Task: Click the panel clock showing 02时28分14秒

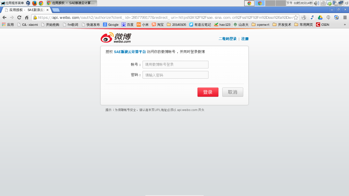Action: click(300, 3)
